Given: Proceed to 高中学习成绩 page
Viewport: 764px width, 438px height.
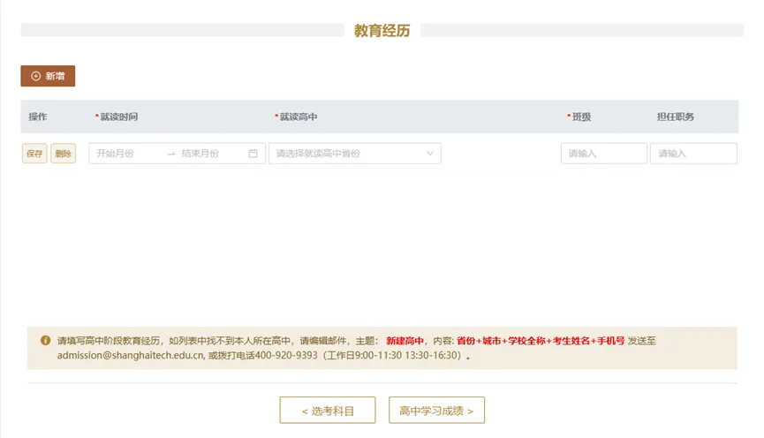Looking at the screenshot, I should click(436, 411).
